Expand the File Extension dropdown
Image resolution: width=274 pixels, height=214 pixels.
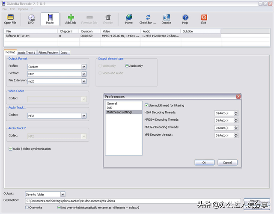point(84,81)
